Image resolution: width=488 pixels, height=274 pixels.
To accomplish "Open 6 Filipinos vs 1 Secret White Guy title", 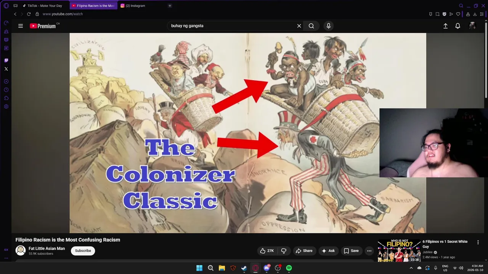I will 445,244.
